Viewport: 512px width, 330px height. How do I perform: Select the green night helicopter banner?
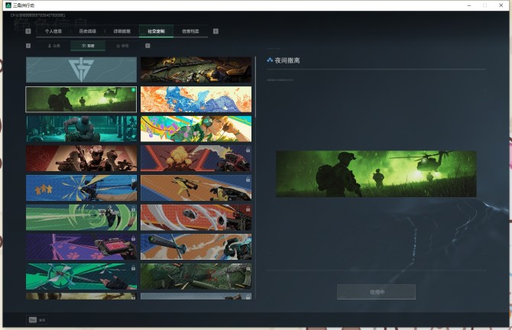[81, 99]
